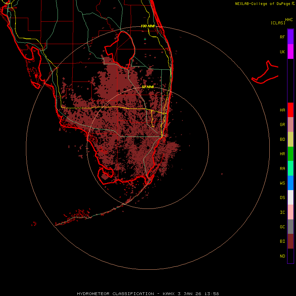The width and height of the screenshot is (296, 296).
Task: Click the magenta UK color swatch
Action: coord(290,52)
